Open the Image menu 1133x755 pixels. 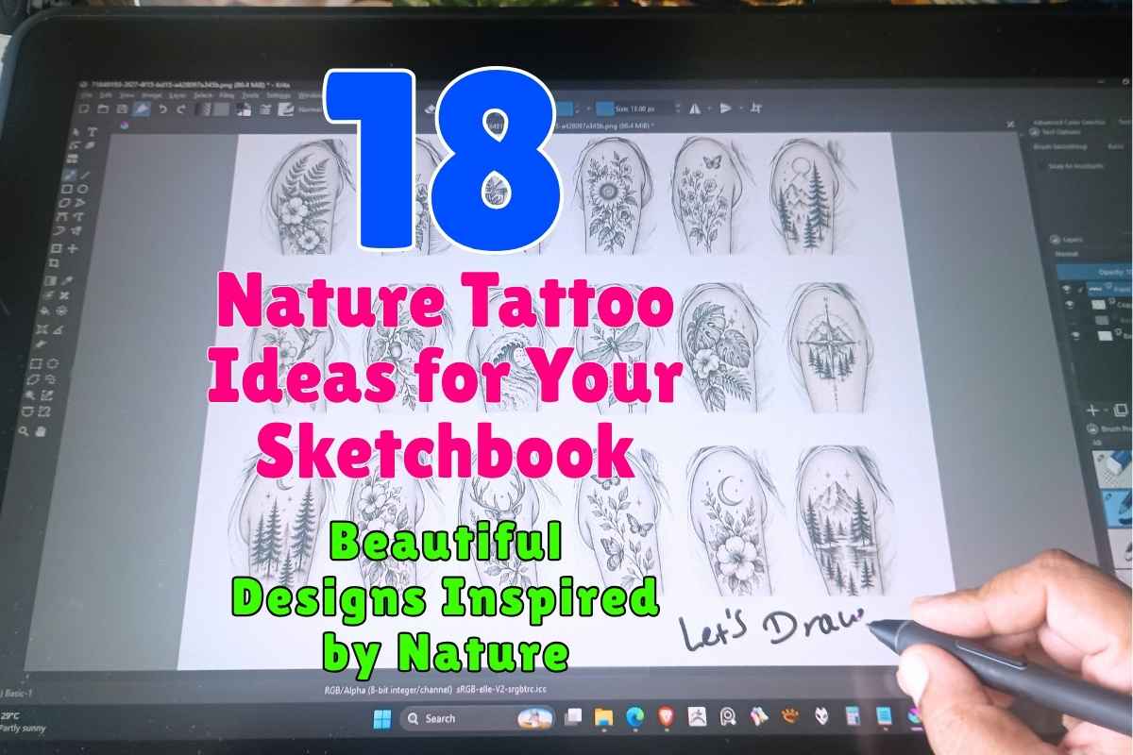pyautogui.click(x=151, y=95)
